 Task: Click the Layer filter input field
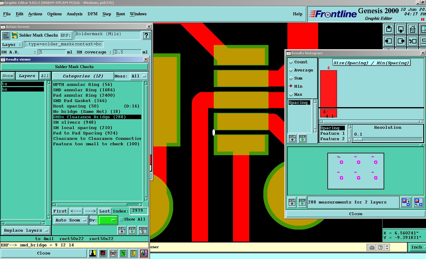point(64,44)
